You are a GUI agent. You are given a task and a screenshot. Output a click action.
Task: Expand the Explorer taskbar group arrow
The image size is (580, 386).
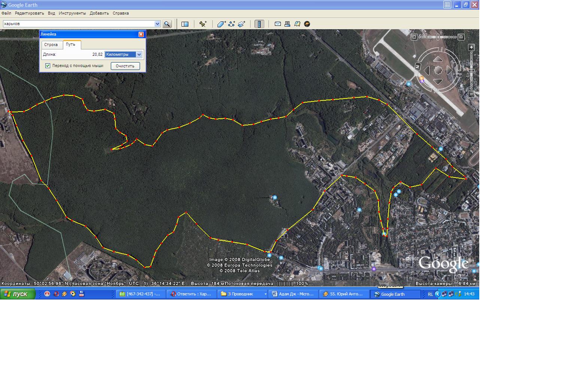[265, 294]
